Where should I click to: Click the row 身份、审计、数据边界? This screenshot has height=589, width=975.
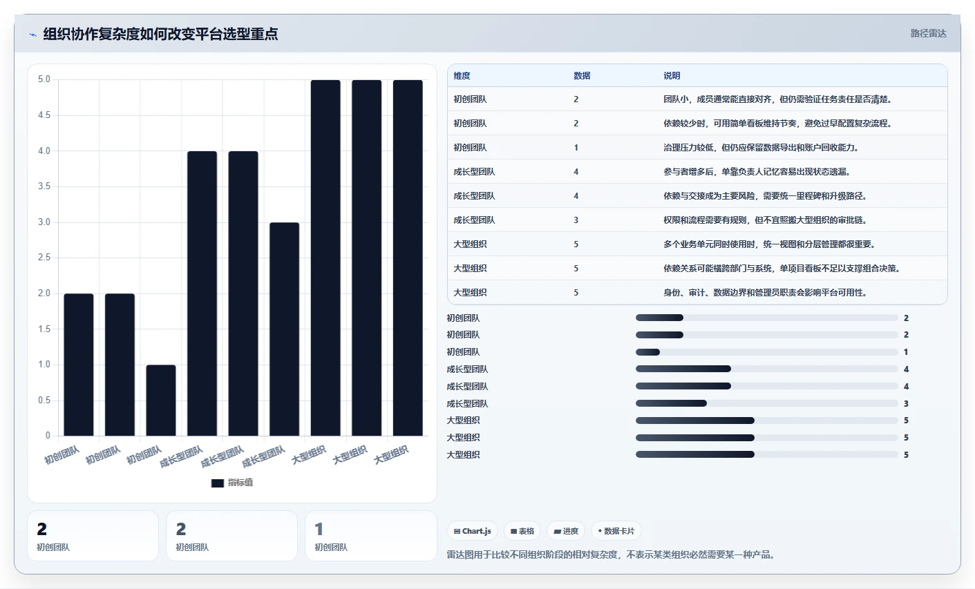(x=697, y=293)
